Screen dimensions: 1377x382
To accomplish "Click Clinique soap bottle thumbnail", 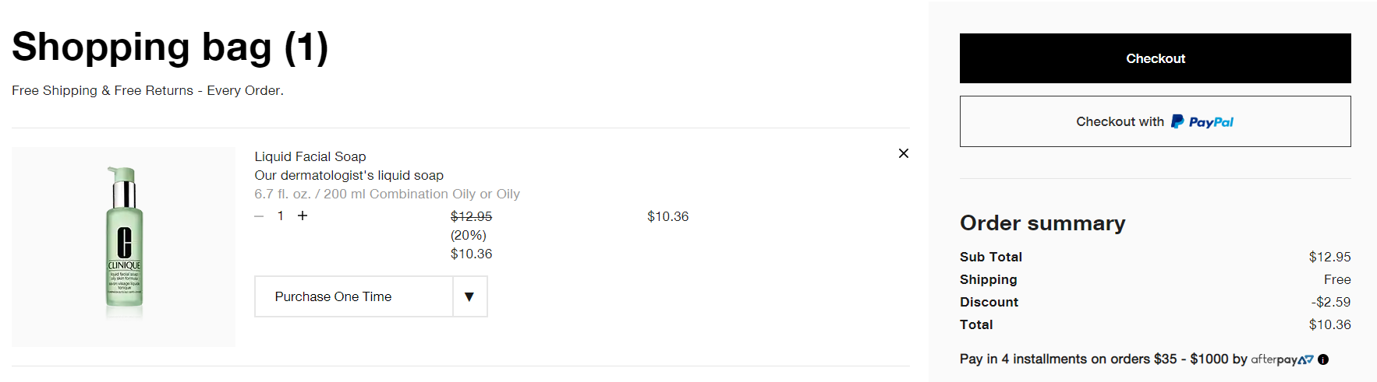I will (124, 247).
